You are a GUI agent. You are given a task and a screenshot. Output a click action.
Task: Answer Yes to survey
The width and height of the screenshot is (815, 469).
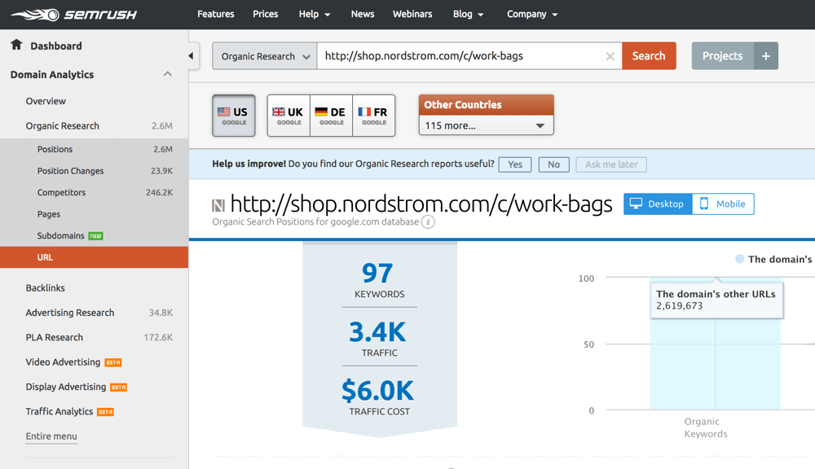(x=514, y=164)
